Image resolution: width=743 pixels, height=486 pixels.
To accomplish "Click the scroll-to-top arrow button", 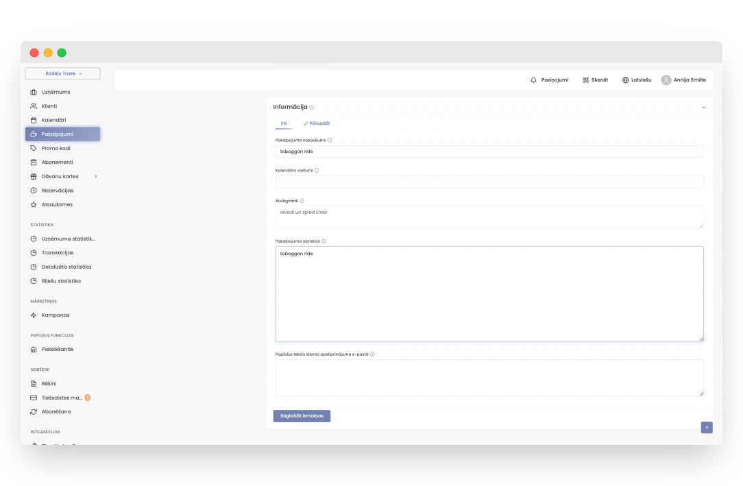I will [707, 427].
